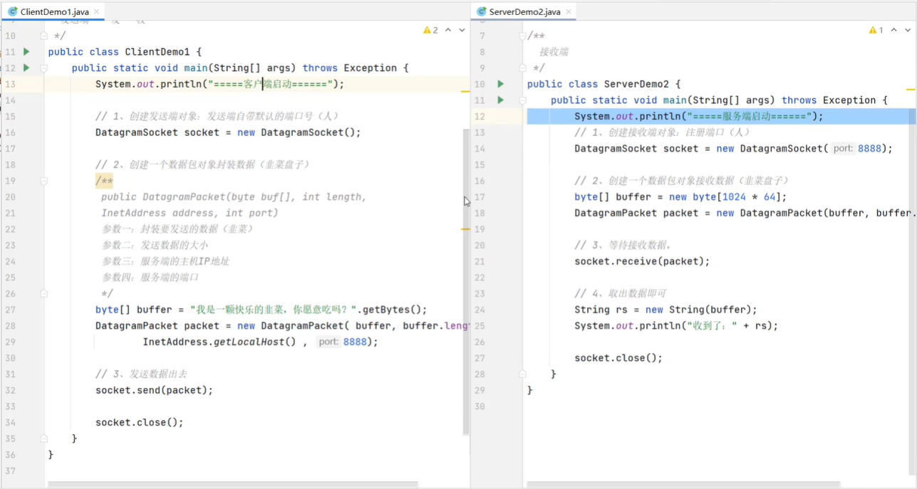The height and width of the screenshot is (489, 917).
Task: Go to next highlighted problem in ClientDemo1
Action: click(462, 31)
